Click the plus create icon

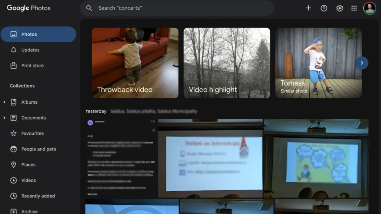308,8
